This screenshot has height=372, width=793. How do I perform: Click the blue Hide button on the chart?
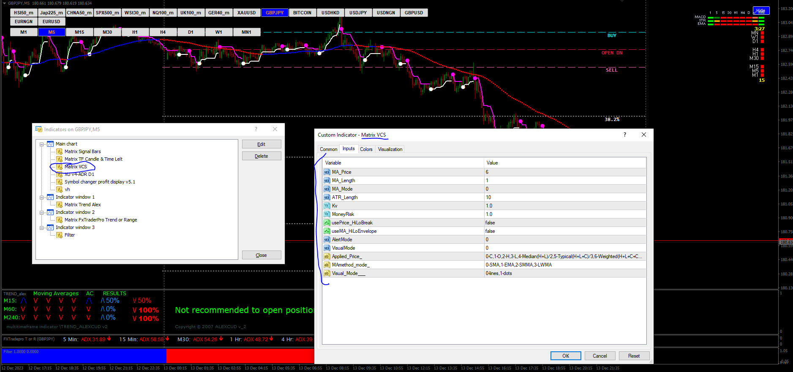761,11
